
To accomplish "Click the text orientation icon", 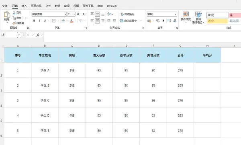I will [x=109, y=14].
